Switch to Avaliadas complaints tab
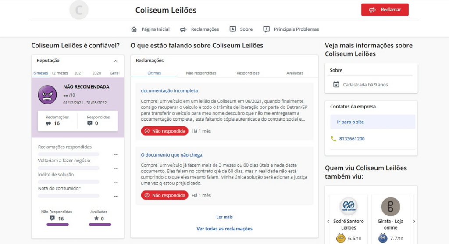Viewport: 449px width, 244px height. [x=295, y=73]
